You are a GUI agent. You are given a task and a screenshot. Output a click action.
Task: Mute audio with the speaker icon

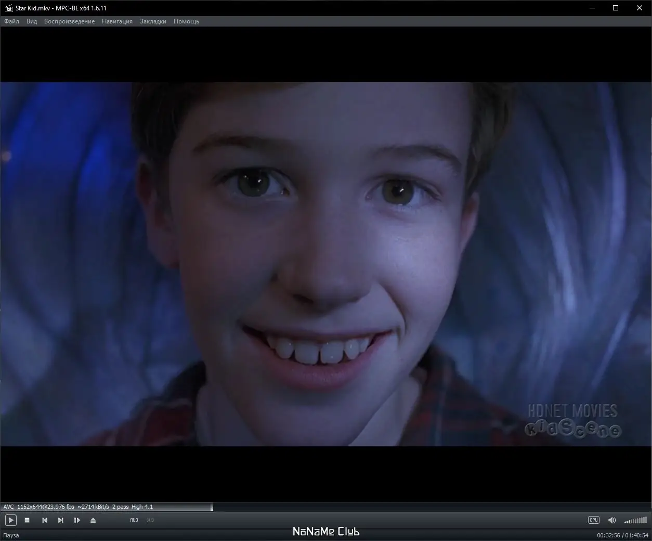pos(612,520)
